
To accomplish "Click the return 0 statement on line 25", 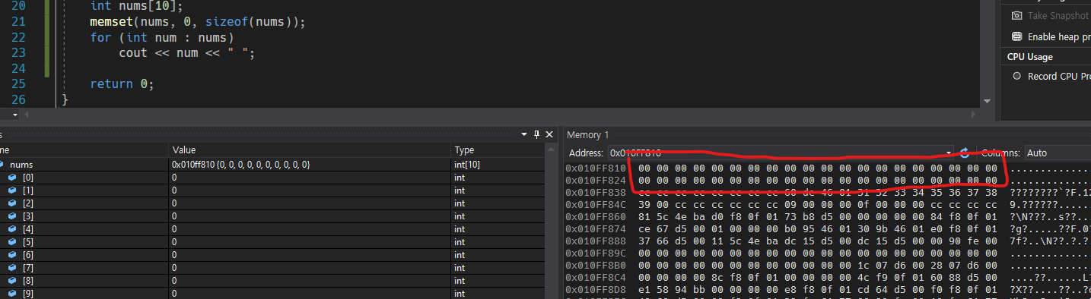I will 122,83.
